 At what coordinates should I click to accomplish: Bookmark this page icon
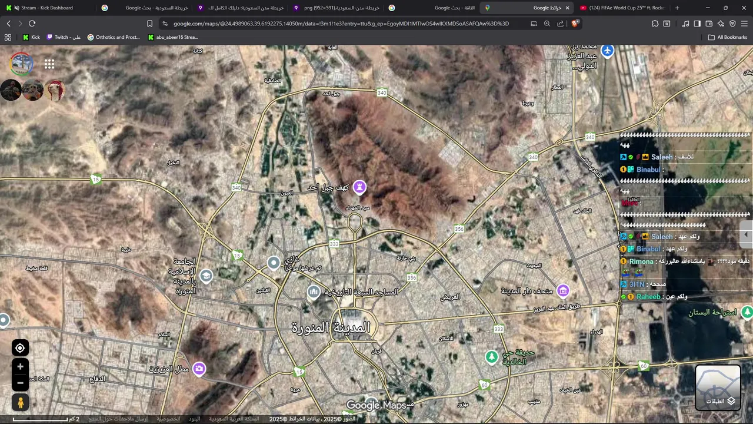[x=149, y=24]
